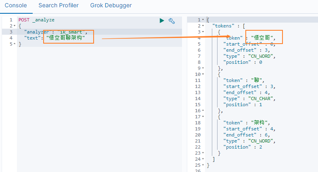The image size is (318, 172).
Task: Collapse first token object at response line 3
Action: tap(203, 32)
